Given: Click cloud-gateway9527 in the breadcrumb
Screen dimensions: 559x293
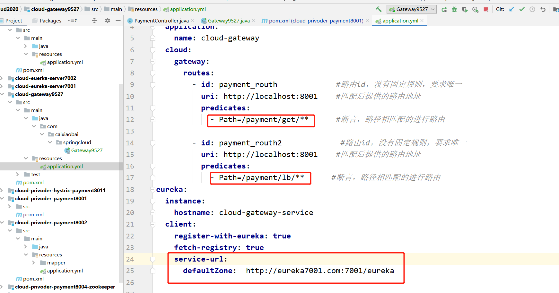Looking at the screenshot, I should (52, 9).
